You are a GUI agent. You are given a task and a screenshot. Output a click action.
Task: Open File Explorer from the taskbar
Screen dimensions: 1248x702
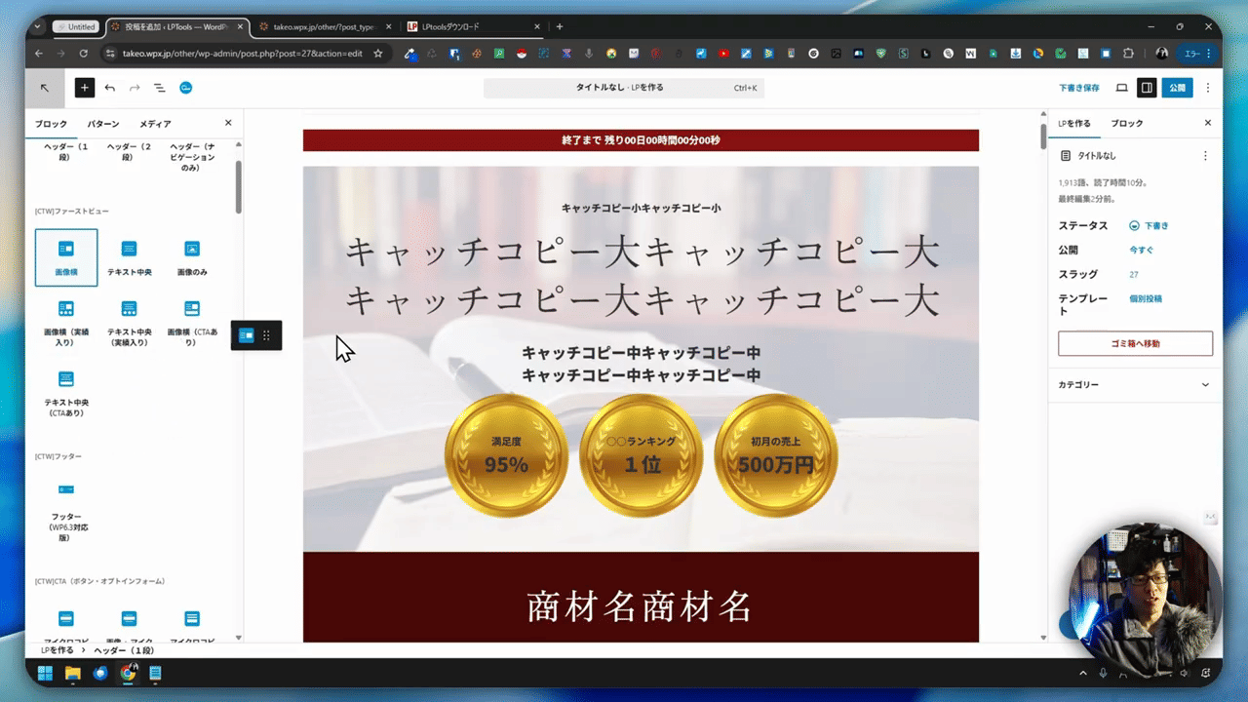coord(72,673)
